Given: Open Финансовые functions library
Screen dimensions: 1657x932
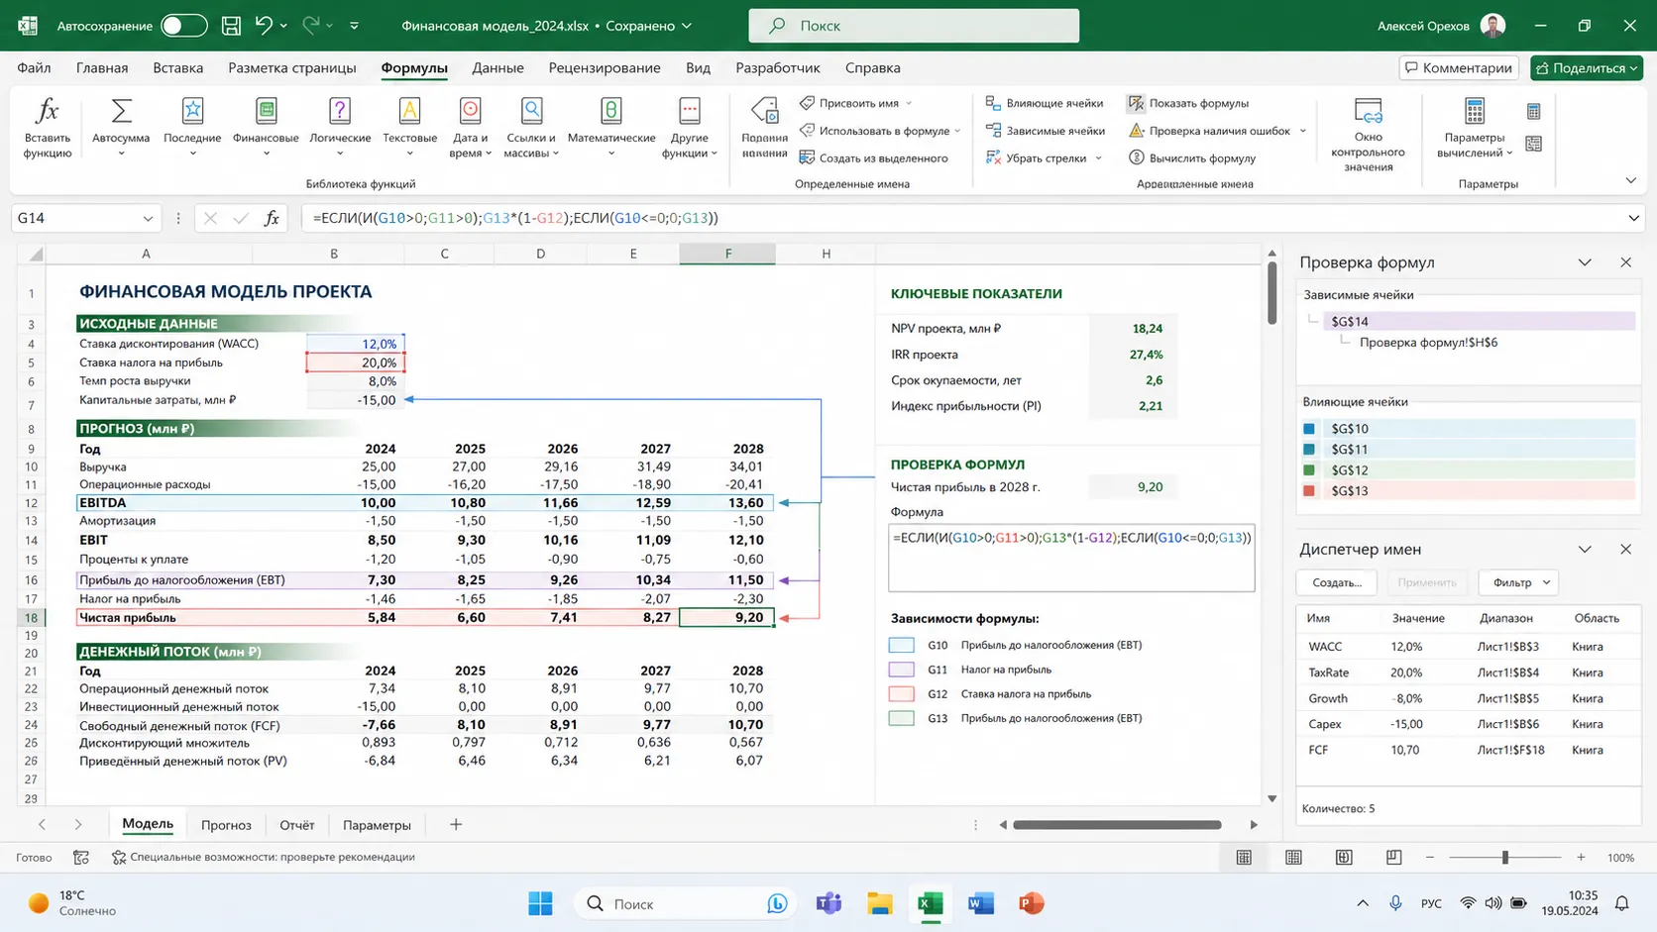Looking at the screenshot, I should [x=266, y=126].
